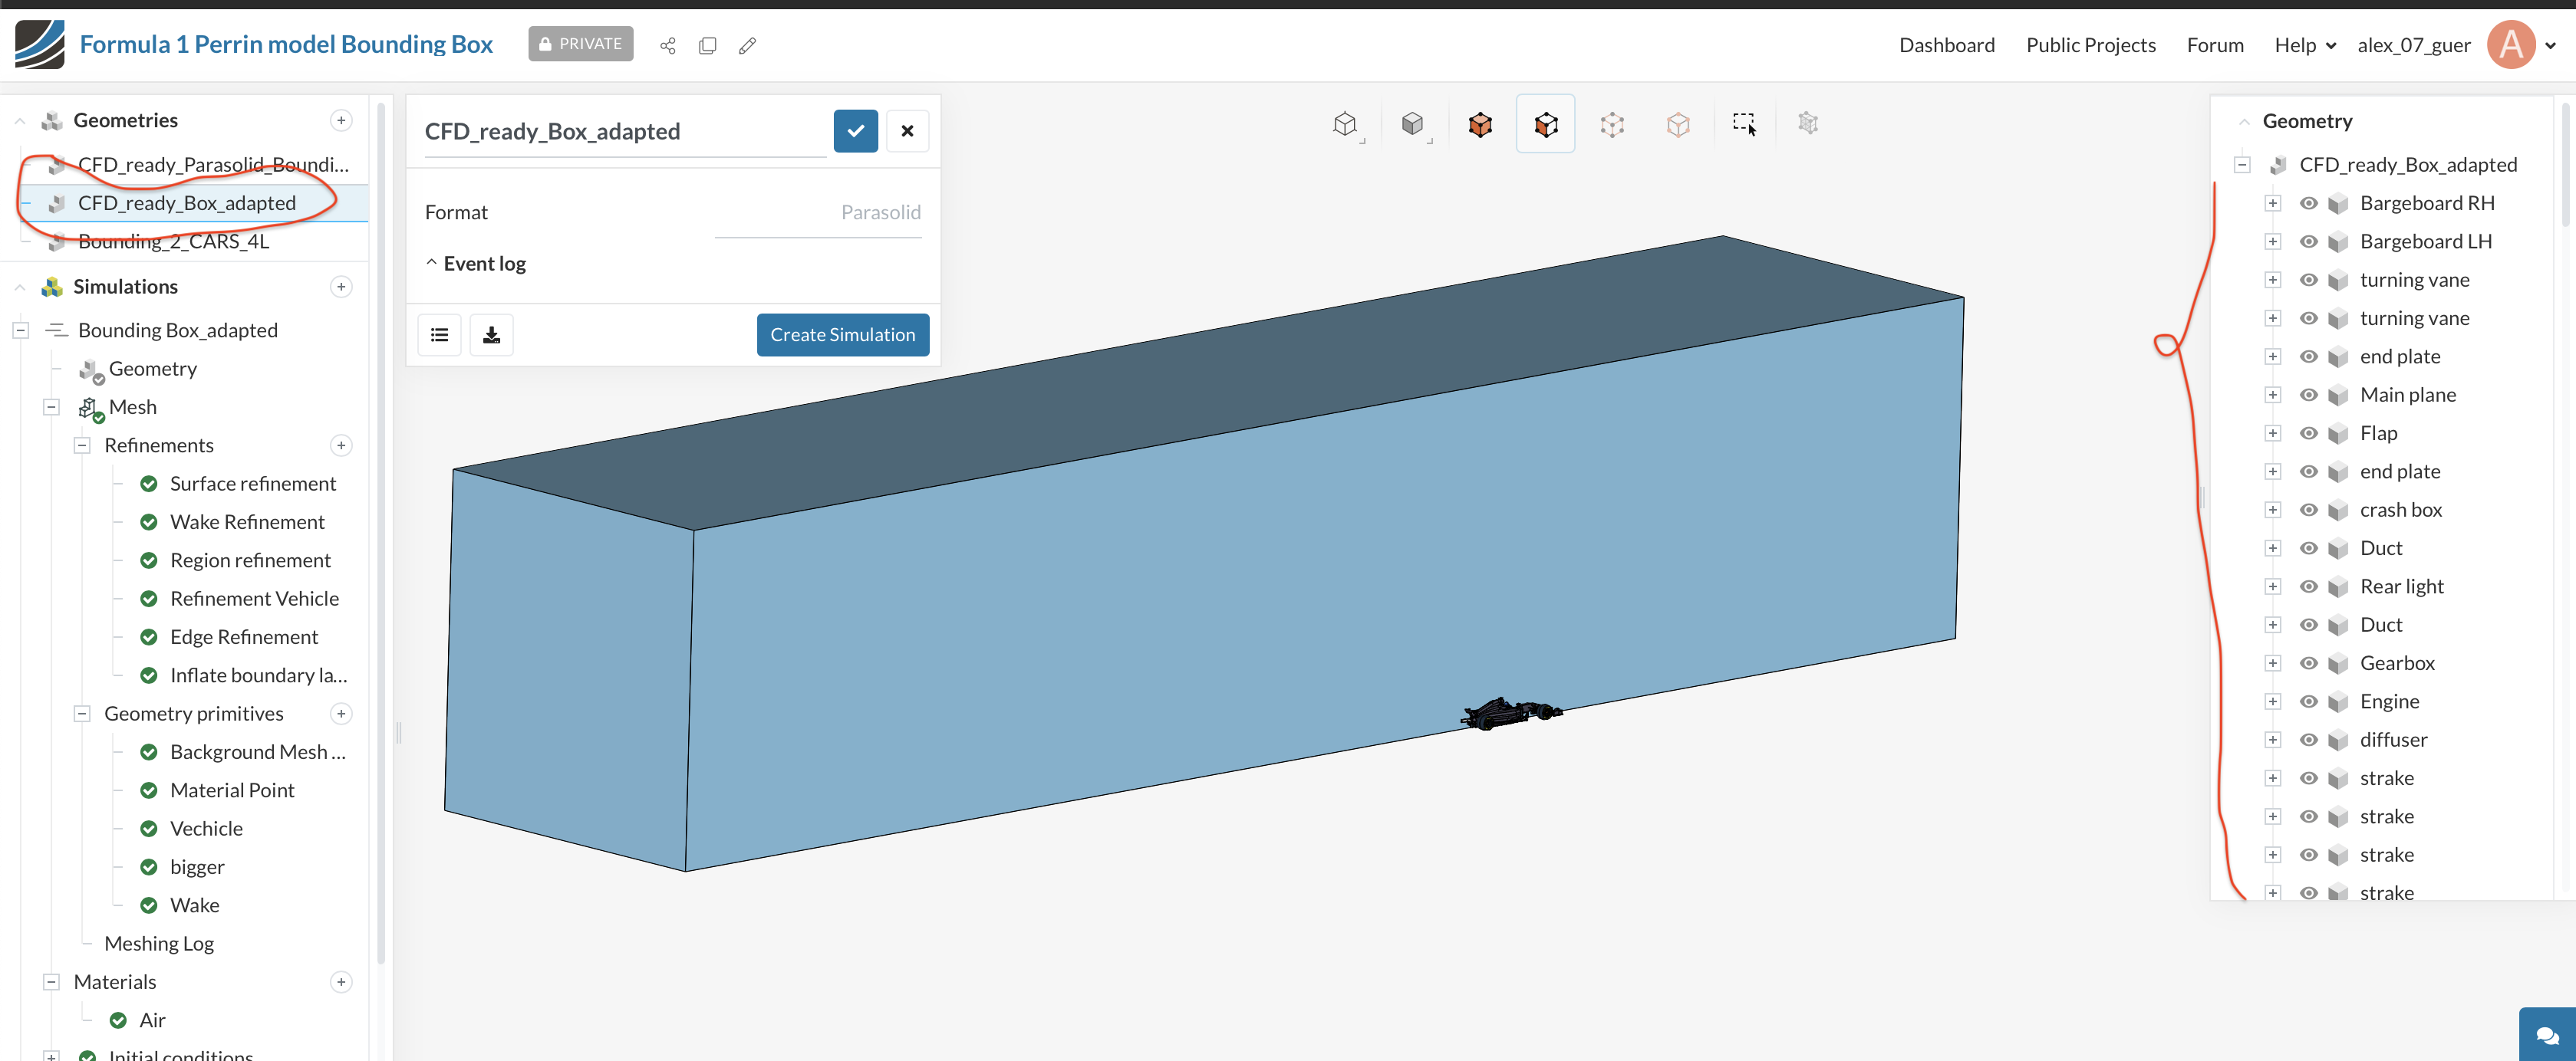Screen dimensions: 2576x1061
Task: Open the share project icon
Action: [668, 45]
